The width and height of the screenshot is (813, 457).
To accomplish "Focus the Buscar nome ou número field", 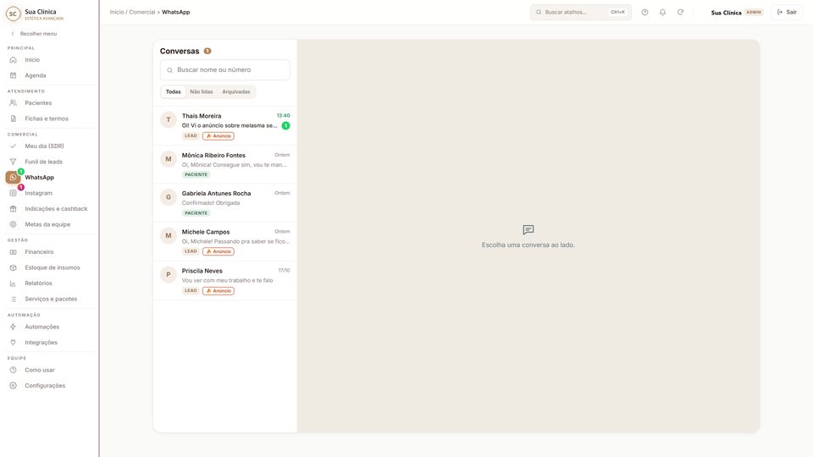I will (225, 70).
